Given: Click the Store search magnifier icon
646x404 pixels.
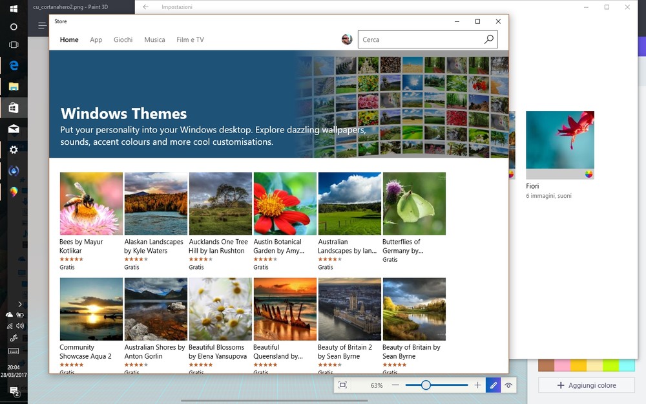Looking at the screenshot, I should click(489, 39).
